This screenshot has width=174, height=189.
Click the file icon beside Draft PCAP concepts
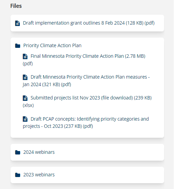tap(25, 119)
